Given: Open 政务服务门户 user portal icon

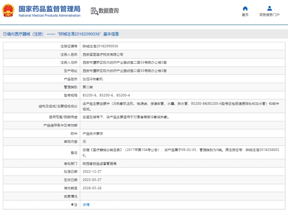Looking at the screenshot, I should pos(270,8).
